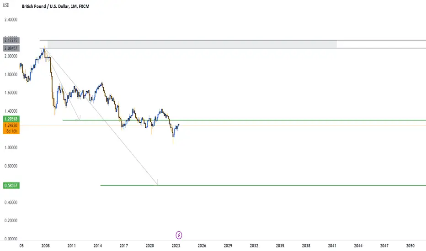Viewport: 426px width, 251px height.
Task: Click the green 0.58557 price label
Action: click(x=11, y=186)
